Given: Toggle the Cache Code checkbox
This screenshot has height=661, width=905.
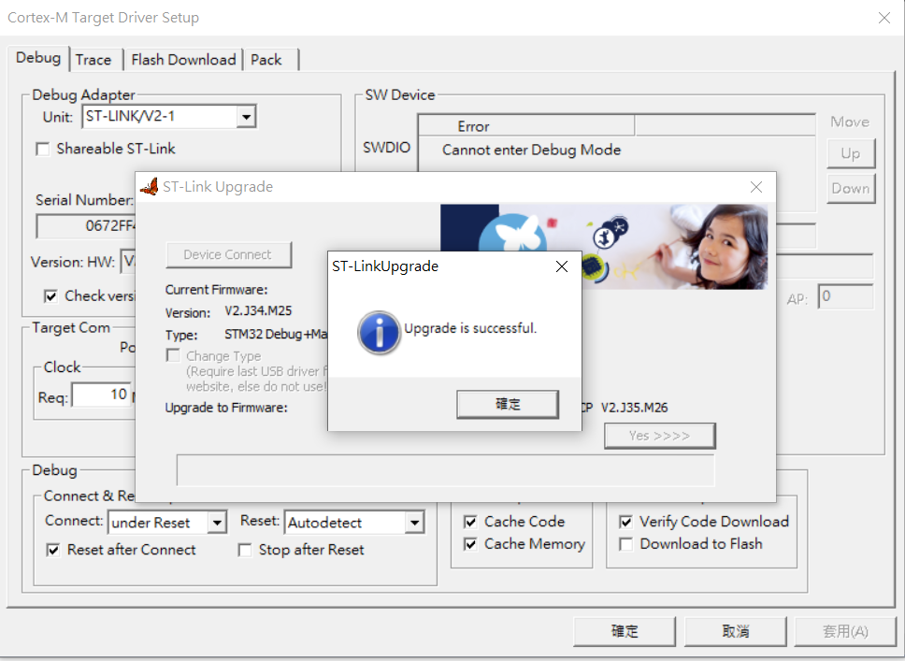Looking at the screenshot, I should coord(470,522).
